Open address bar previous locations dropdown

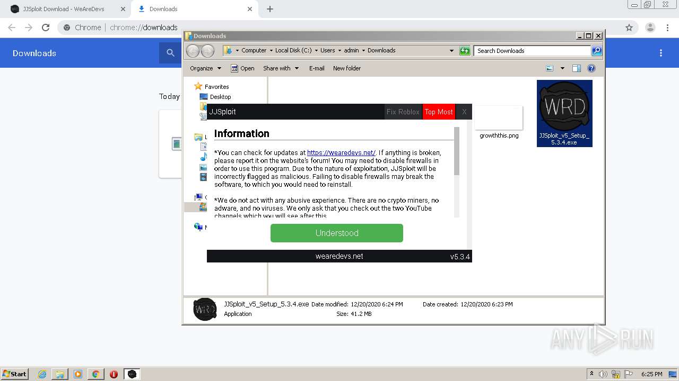pyautogui.click(x=451, y=51)
